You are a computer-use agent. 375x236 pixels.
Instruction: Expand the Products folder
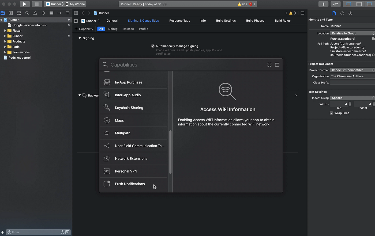5,41
